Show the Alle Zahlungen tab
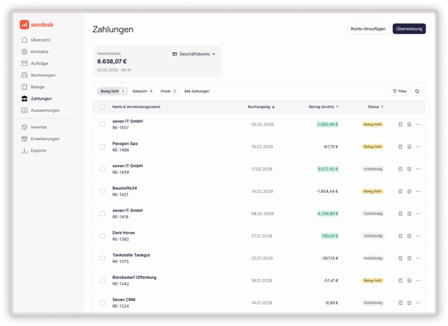Viewport: 448px width, 326px height. pos(196,91)
